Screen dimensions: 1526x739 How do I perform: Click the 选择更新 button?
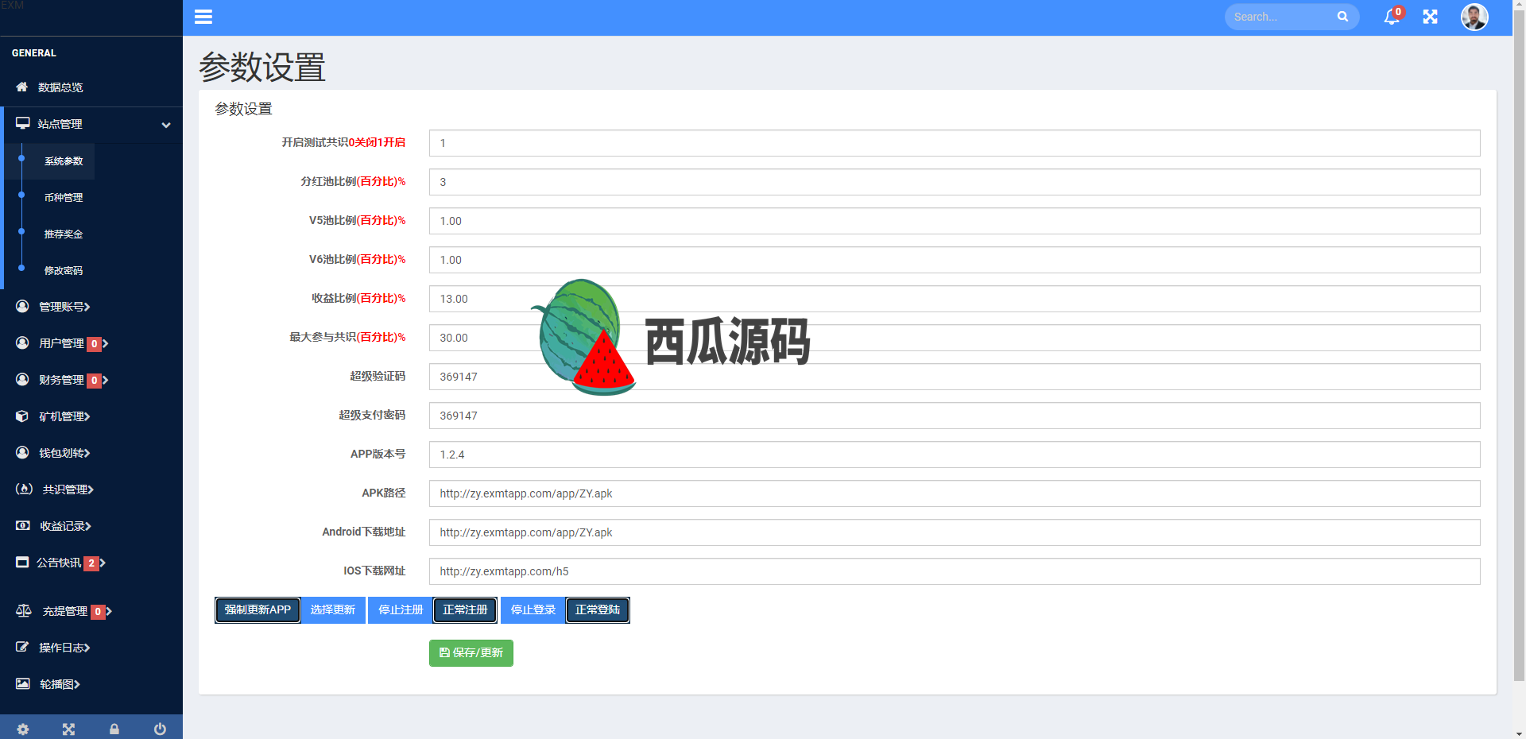coord(333,610)
